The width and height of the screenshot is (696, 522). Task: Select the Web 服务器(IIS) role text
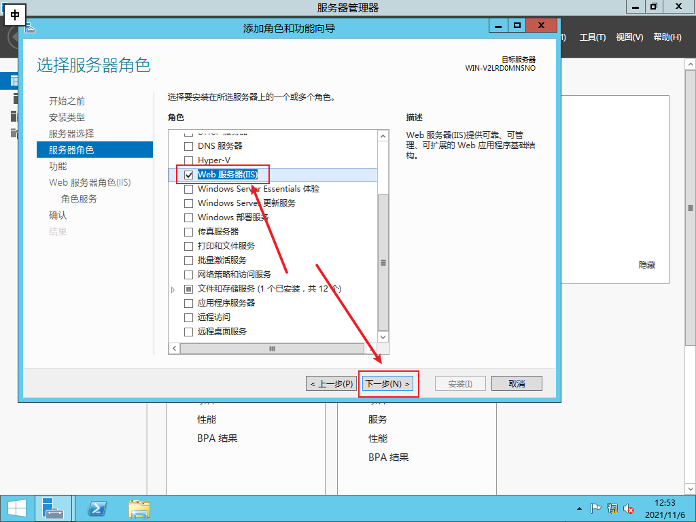click(x=227, y=175)
